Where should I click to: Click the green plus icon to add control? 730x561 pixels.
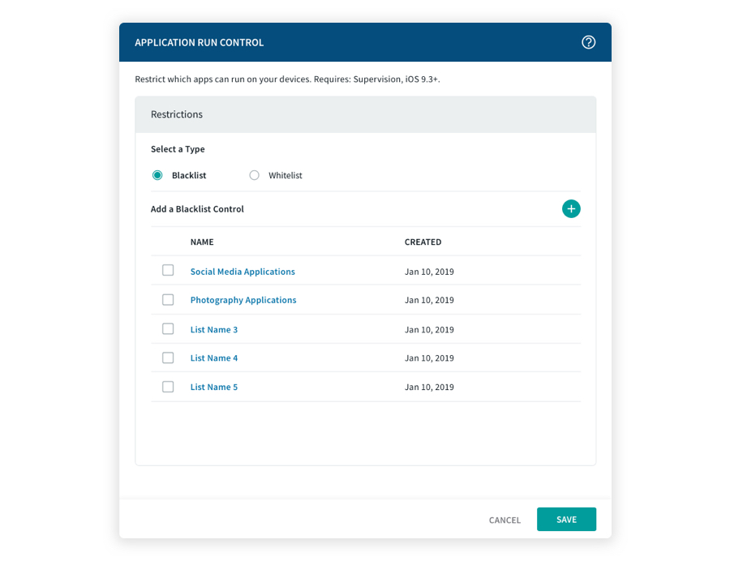[x=571, y=209]
